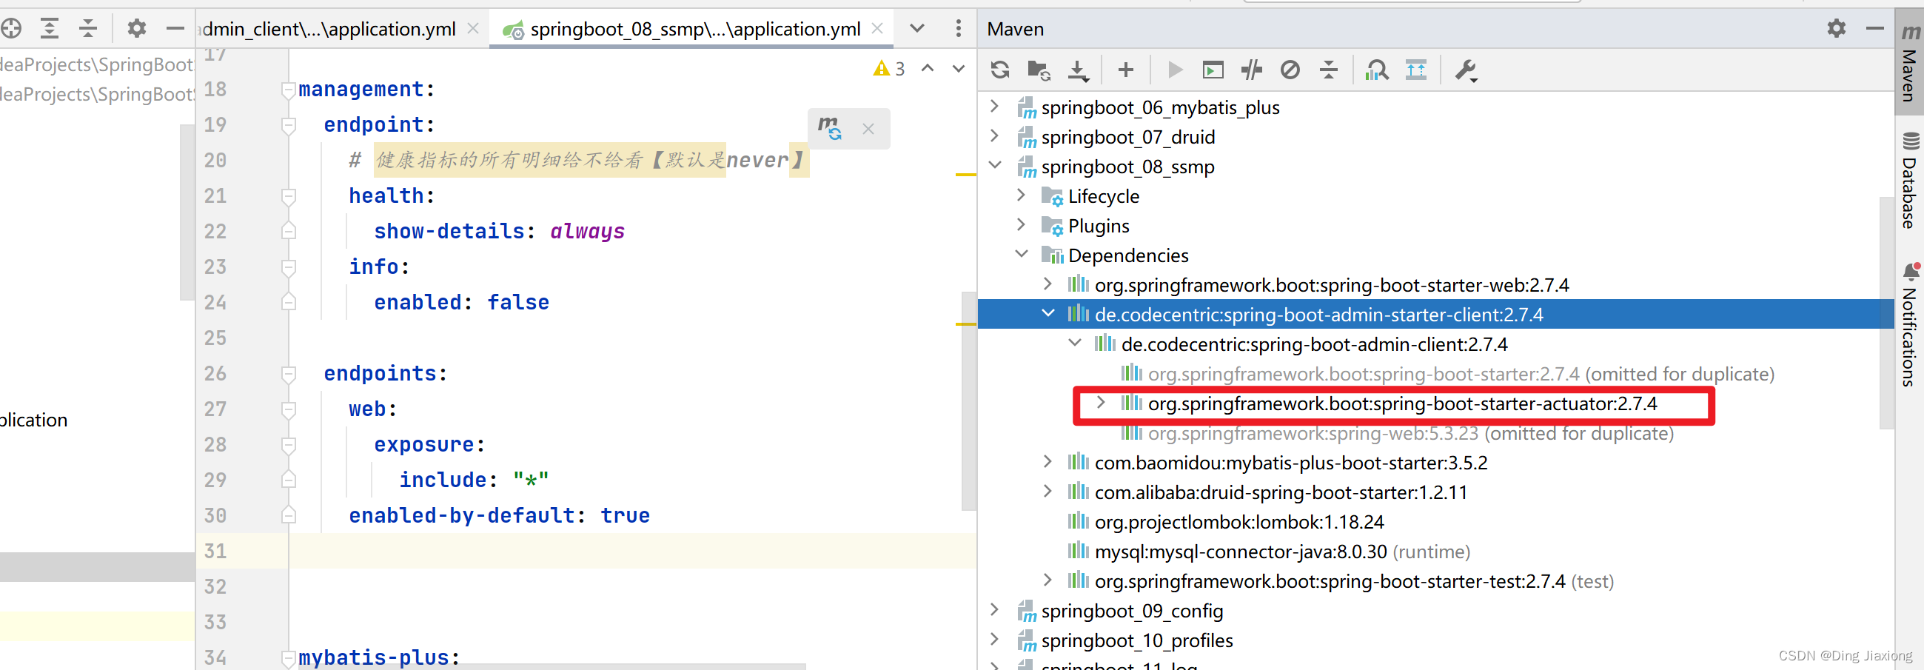
Task: Expand springboot_10_profiles project node
Action: point(994,639)
